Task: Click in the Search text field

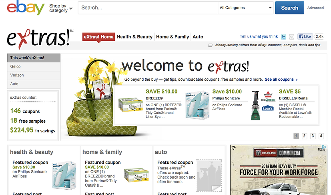Action: coord(148,8)
